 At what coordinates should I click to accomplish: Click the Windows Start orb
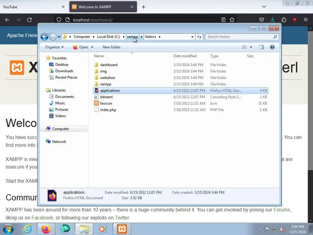pos(8,229)
